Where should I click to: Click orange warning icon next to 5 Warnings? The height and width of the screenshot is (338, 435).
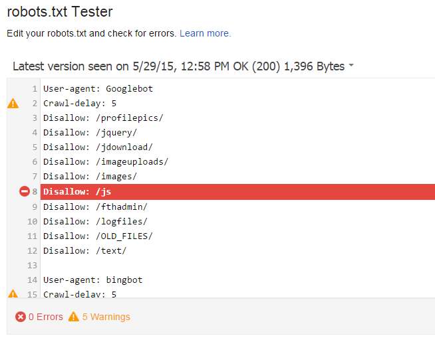[x=74, y=317]
